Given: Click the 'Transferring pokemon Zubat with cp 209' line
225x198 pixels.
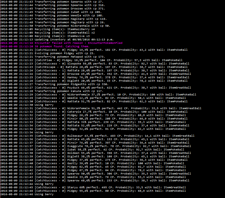Looking at the screenshot, I should tap(51, 12).
